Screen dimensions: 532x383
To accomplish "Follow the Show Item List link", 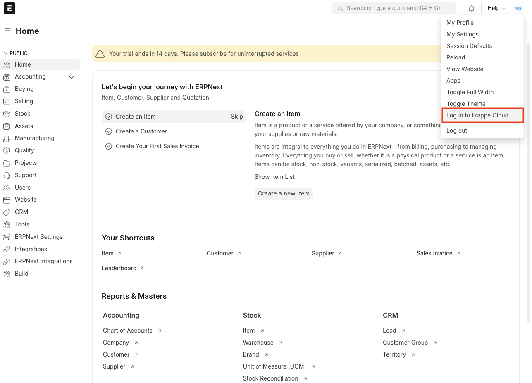I will click(274, 177).
